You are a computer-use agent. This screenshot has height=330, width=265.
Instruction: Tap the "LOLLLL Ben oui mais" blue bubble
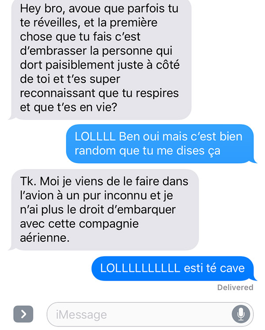click(x=160, y=143)
